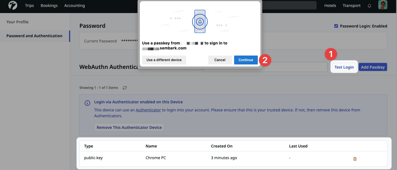Delete the Chrome PC passkey
The height and width of the screenshot is (170, 397).
355,159
